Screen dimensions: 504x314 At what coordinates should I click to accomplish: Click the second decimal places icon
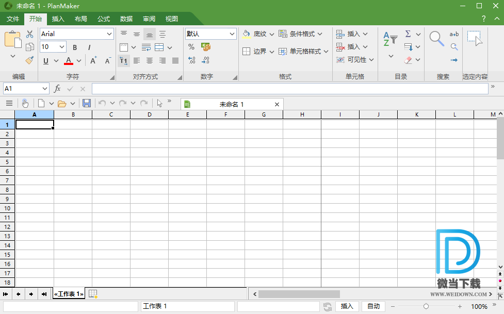(x=206, y=60)
